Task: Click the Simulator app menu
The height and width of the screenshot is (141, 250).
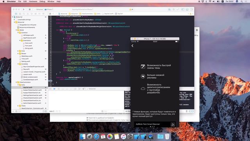Action: click(x=11, y=2)
